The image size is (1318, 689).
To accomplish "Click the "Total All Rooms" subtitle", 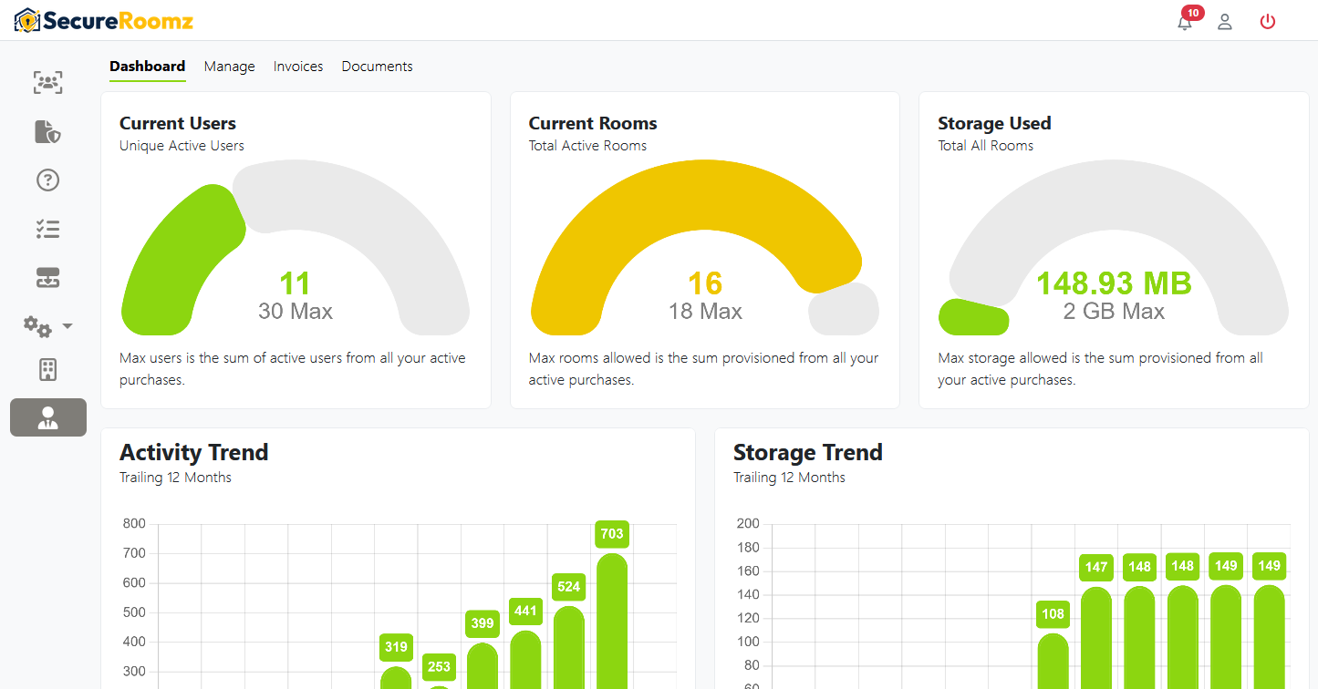I will pyautogui.click(x=986, y=146).
